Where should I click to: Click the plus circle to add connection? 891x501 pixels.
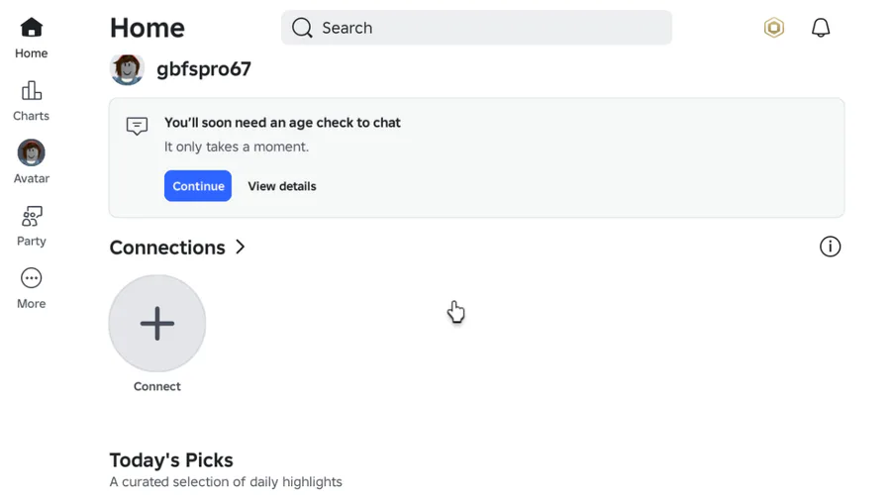pos(157,324)
